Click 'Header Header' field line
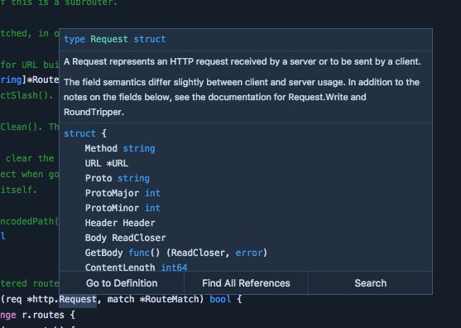The width and height of the screenshot is (461, 328). click(120, 223)
